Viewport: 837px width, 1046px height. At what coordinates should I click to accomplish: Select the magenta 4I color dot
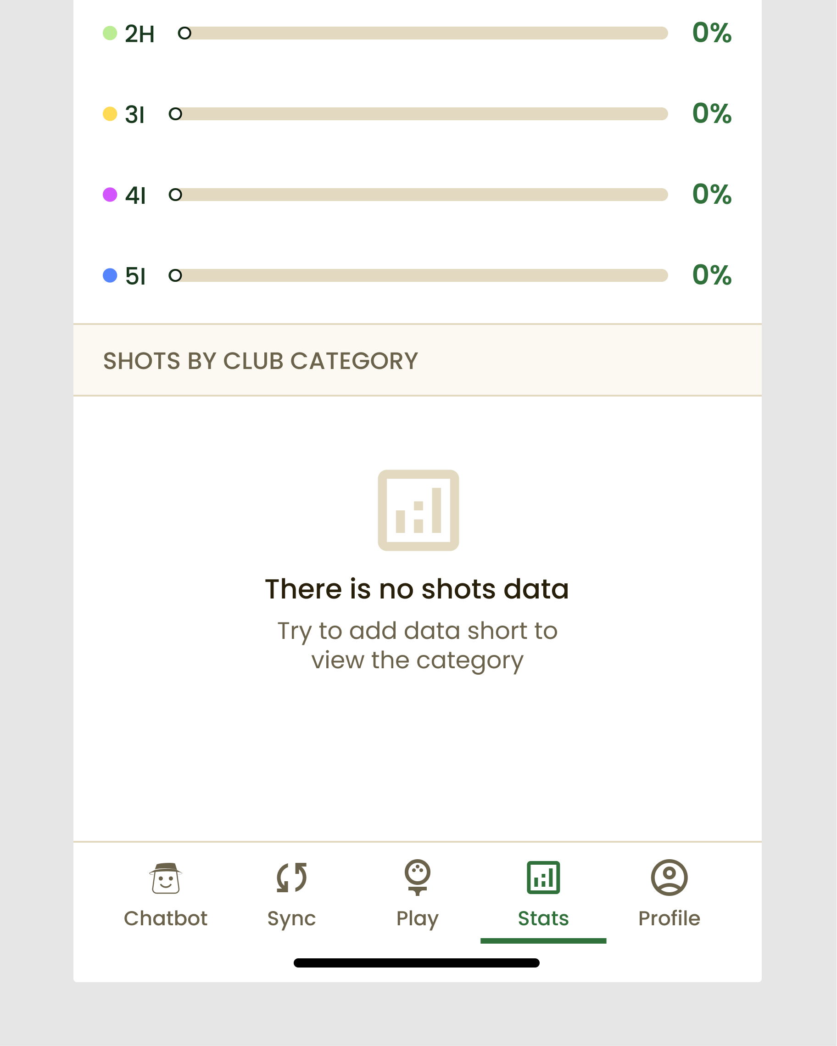pyautogui.click(x=110, y=195)
